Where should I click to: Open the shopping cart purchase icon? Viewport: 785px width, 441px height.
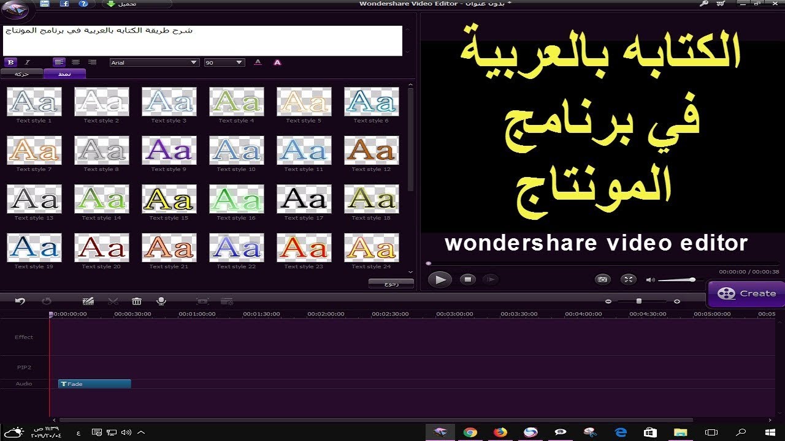[721, 4]
